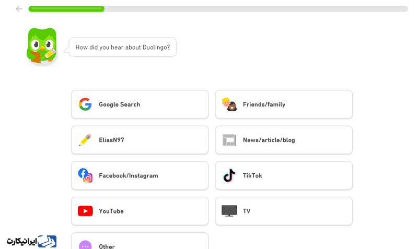The width and height of the screenshot is (418, 249).
Task: Select the News/article/blog option
Action: tap(284, 140)
